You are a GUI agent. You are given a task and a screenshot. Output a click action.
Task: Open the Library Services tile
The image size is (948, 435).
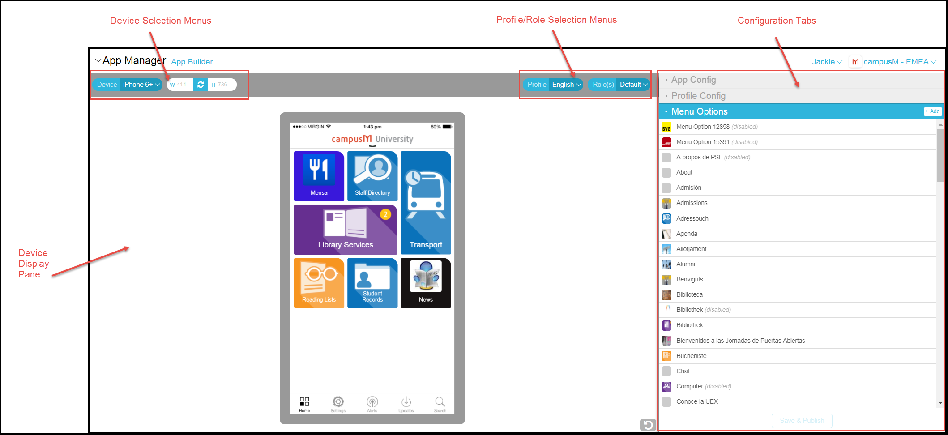[x=346, y=230]
